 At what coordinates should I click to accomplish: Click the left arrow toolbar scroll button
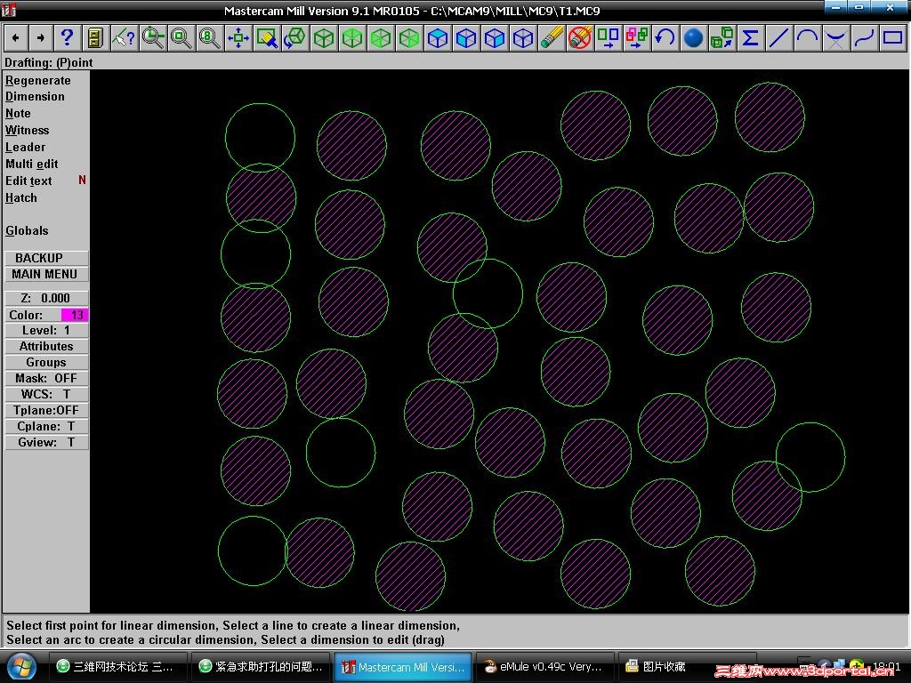point(16,38)
